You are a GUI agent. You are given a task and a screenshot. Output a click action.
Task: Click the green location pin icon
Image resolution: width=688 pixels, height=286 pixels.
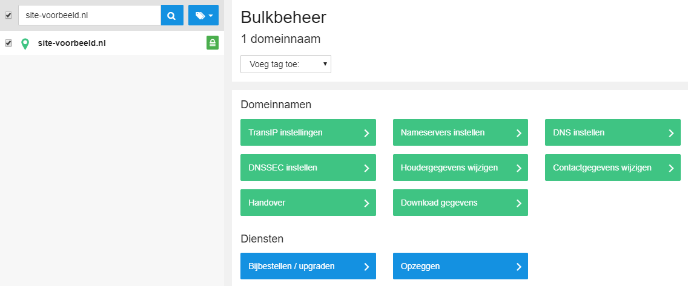(x=25, y=44)
